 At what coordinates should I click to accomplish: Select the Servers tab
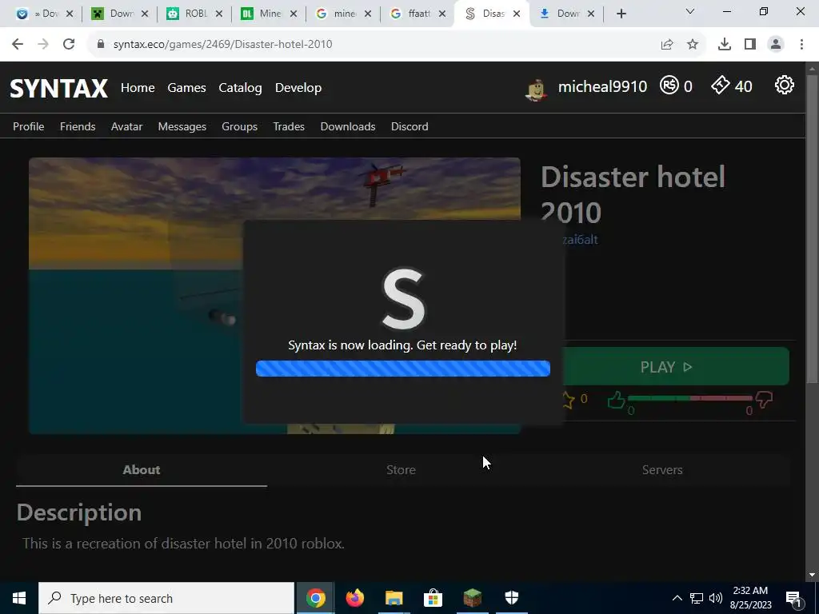pos(662,470)
